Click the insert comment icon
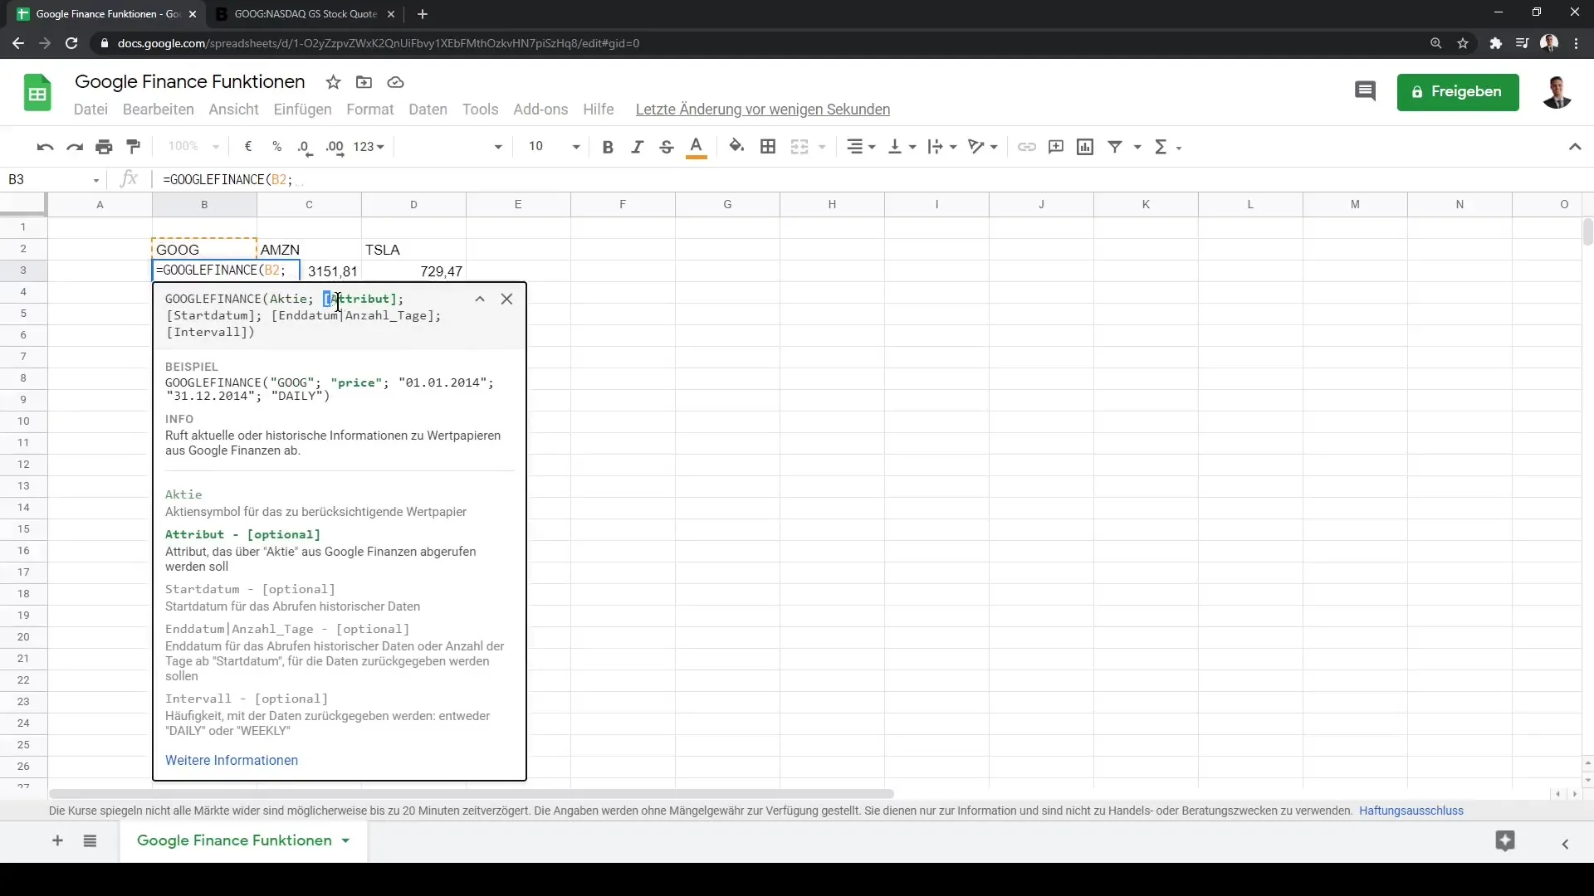Screen dimensions: 1594x896 (x=1056, y=147)
